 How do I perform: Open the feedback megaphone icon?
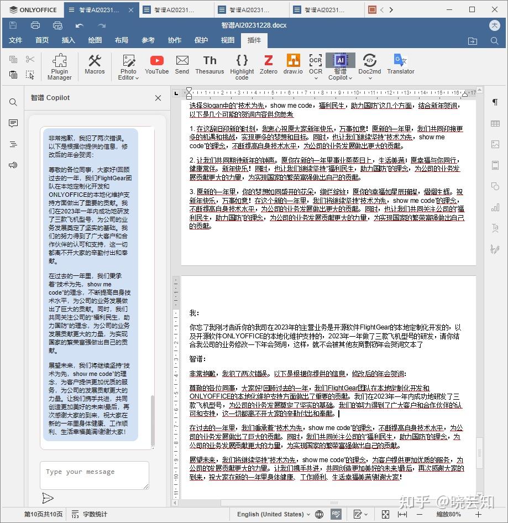click(x=13, y=165)
